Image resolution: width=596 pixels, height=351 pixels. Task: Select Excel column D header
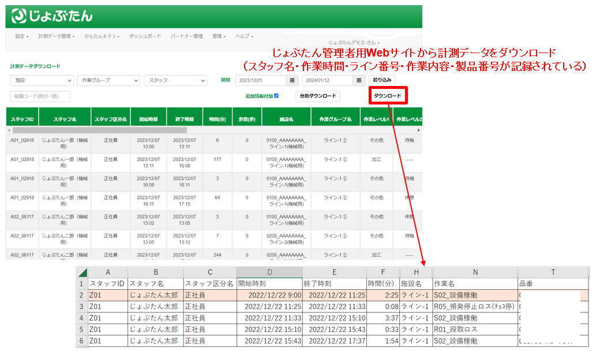coord(270,272)
